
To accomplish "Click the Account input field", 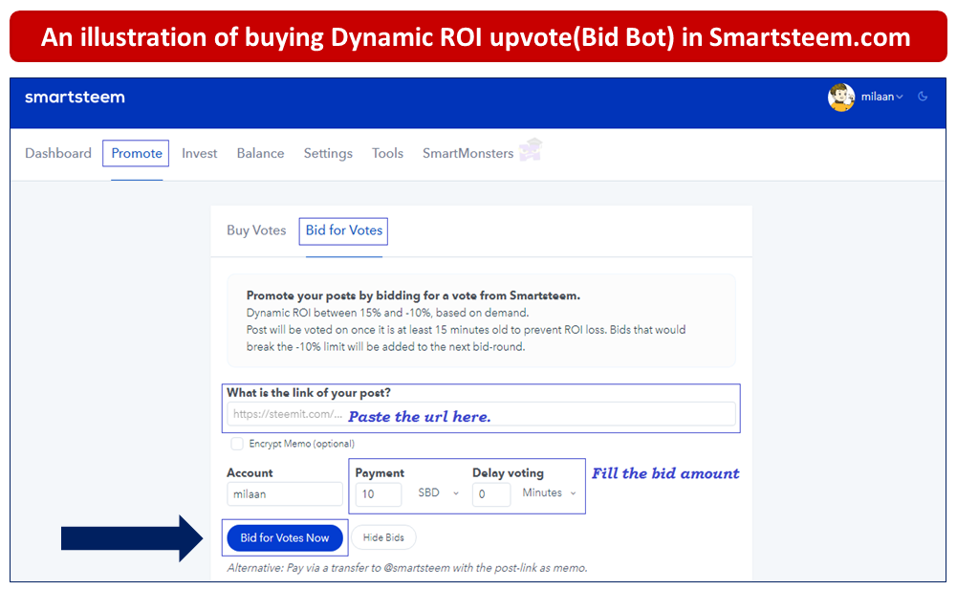I will click(x=284, y=494).
